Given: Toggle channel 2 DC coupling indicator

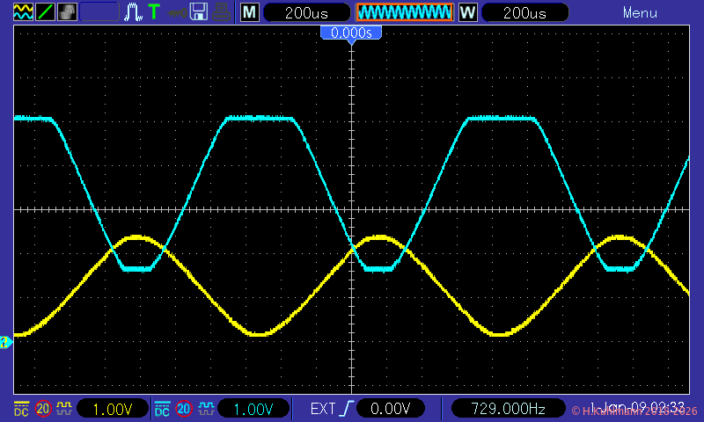Looking at the screenshot, I should 162,409.
